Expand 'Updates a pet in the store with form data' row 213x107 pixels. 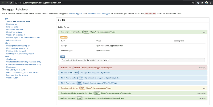click(x=133, y=93)
